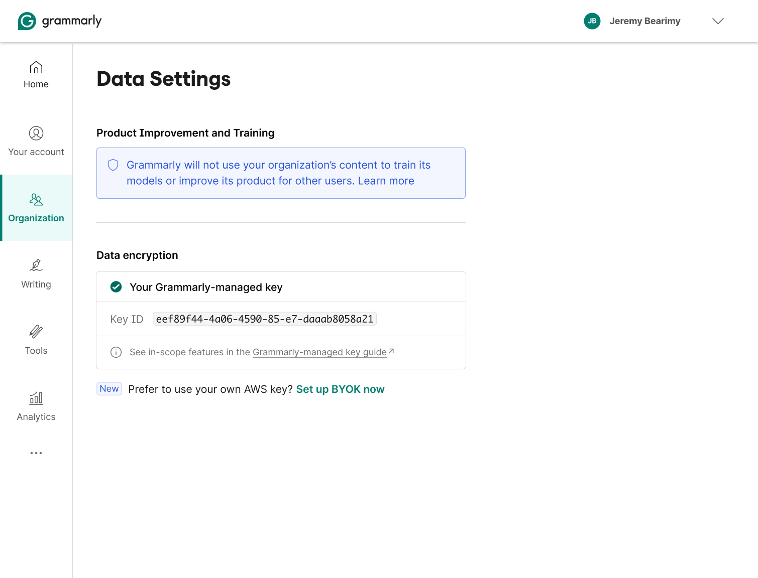Image resolution: width=758 pixels, height=578 pixels.
Task: Select the Your account icon
Action: [x=36, y=134]
